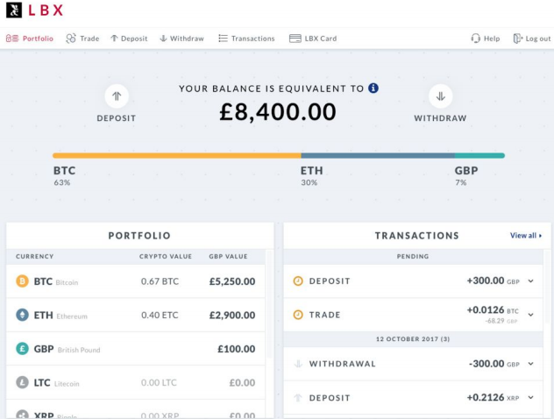Open the Transactions menu item

click(x=246, y=39)
